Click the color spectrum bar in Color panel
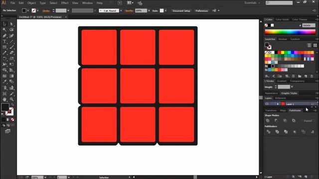This screenshot has width=319, height=179. pos(290,32)
